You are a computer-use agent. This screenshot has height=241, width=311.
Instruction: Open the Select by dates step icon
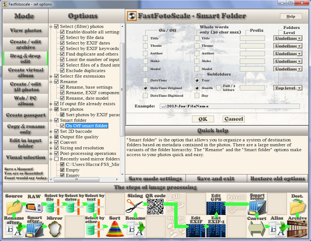[72, 207]
